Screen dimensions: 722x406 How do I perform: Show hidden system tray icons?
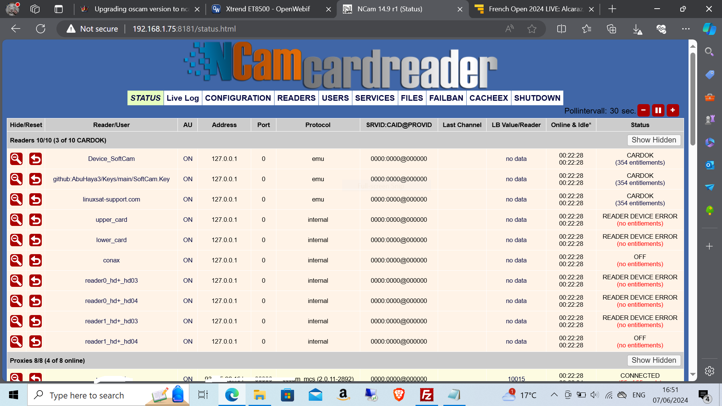tap(554, 395)
